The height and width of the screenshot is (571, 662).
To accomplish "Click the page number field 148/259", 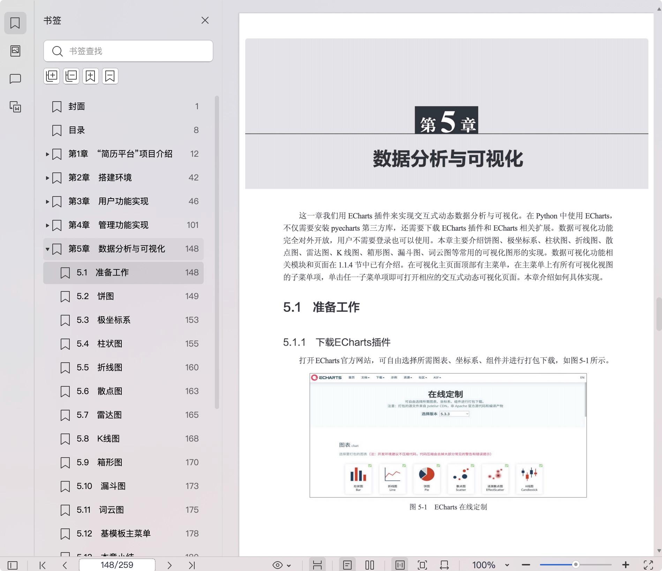I will (117, 565).
